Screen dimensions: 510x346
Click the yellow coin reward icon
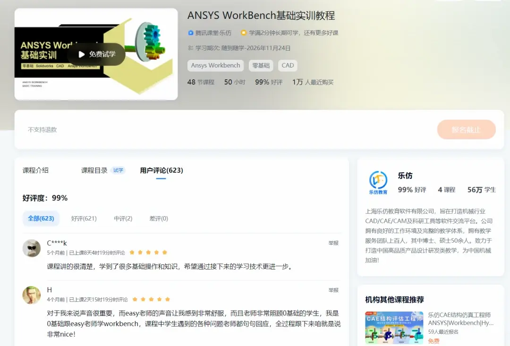(x=243, y=33)
